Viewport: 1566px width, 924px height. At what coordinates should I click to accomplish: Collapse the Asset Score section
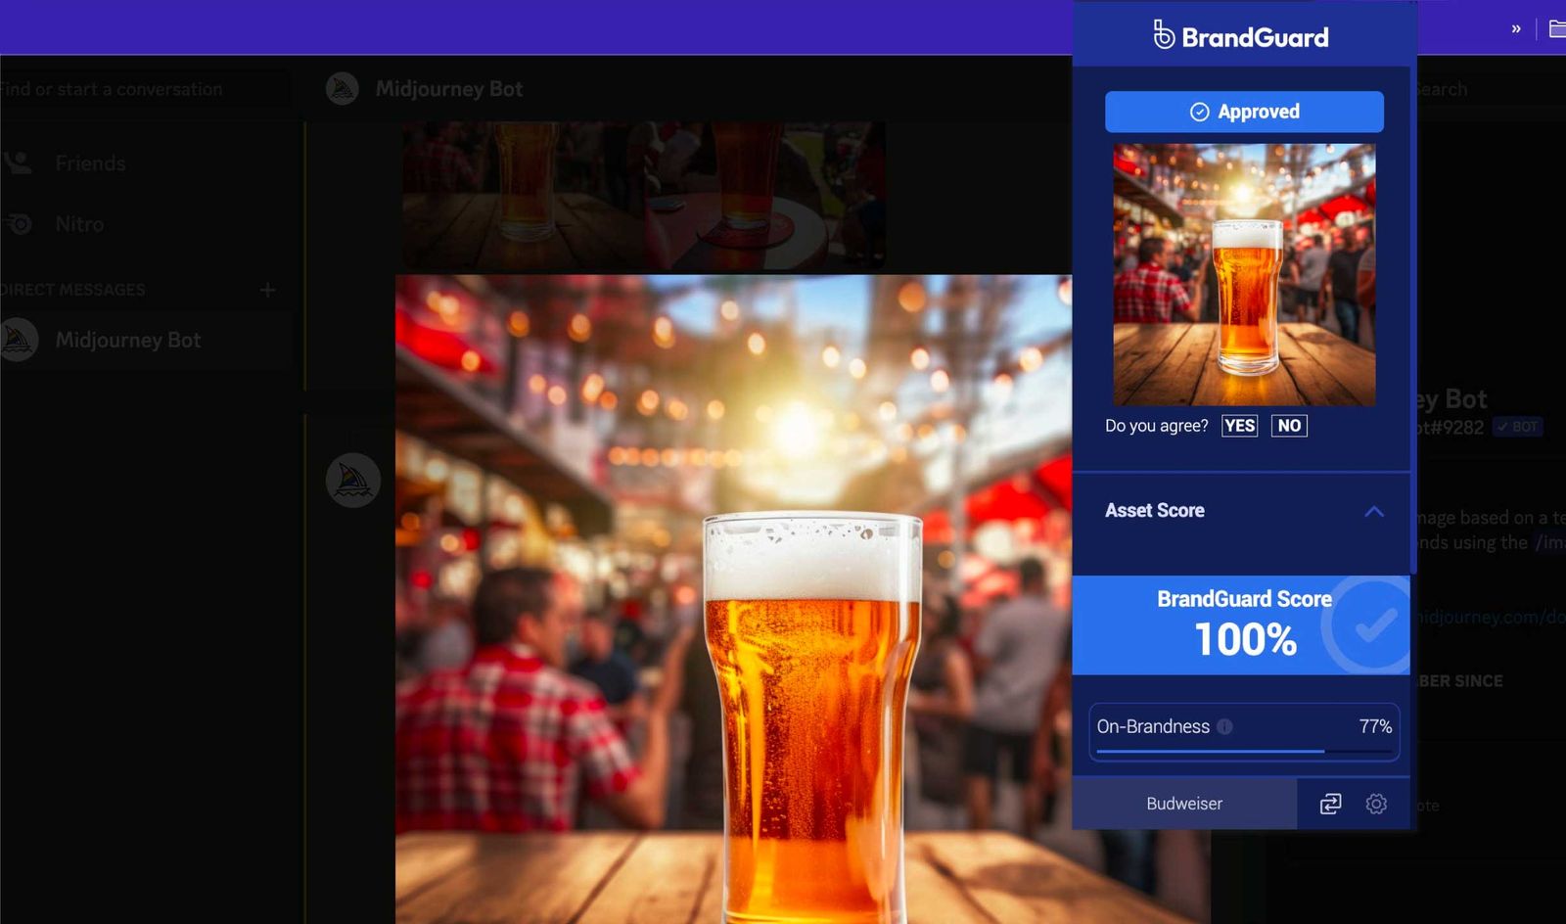1376,512
